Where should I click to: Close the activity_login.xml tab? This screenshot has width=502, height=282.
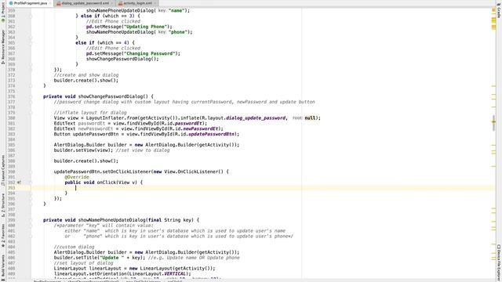click(155, 3)
